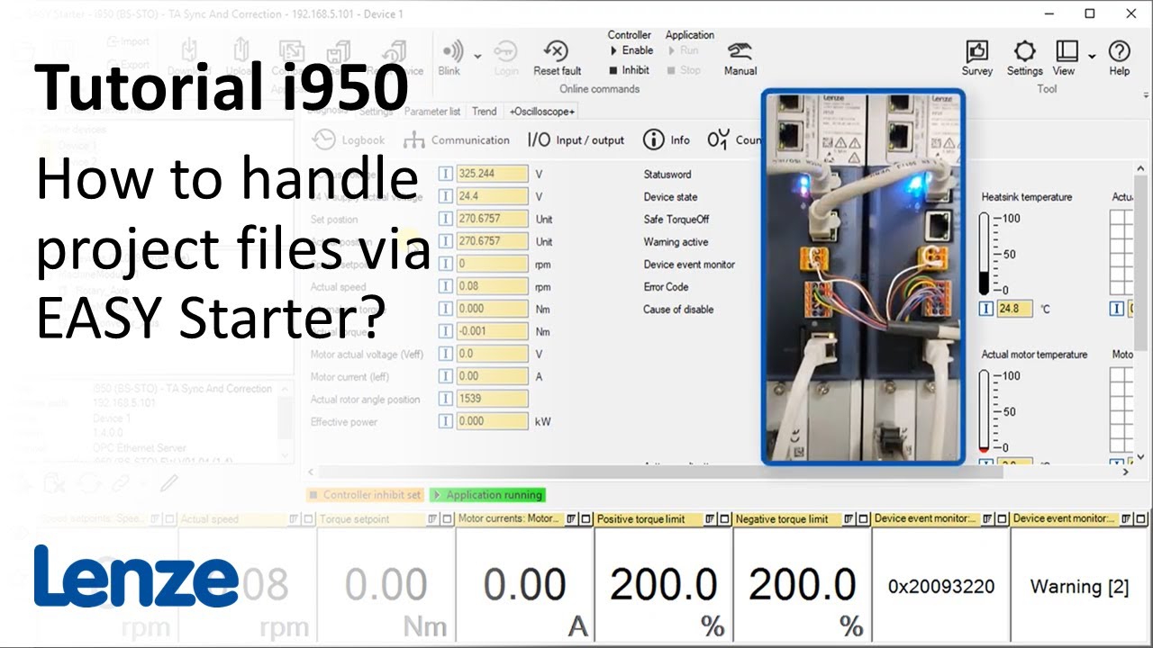The height and width of the screenshot is (648, 1153).
Task: Click the Actual motor temperature thermometer gauge
Action: [x=985, y=412]
